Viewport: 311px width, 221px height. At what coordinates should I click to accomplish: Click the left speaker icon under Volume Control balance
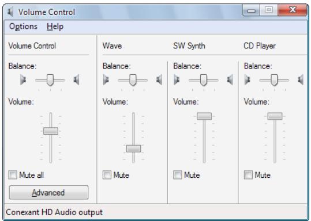pyautogui.click(x=23, y=80)
